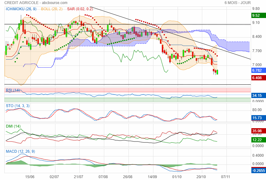
Task: Click the 07/11 date on the time axis
Action: (x=226, y=177)
